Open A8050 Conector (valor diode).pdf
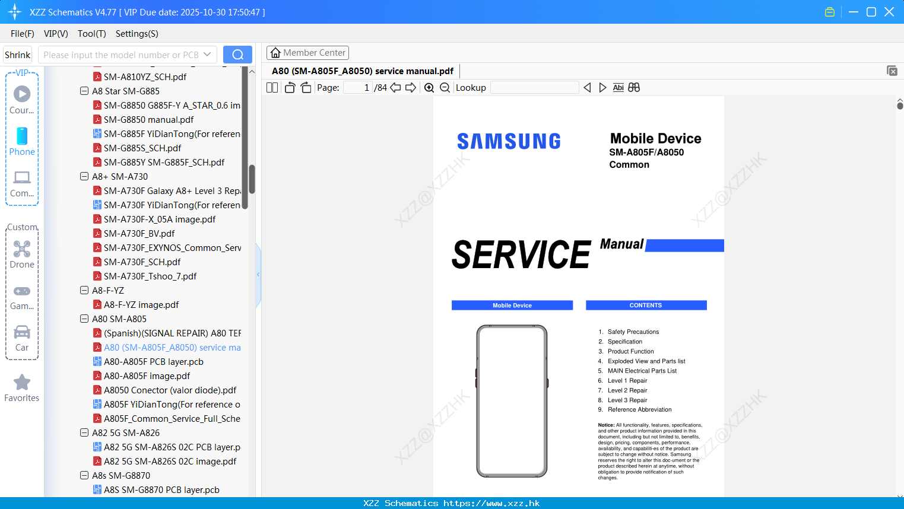 [164, 390]
